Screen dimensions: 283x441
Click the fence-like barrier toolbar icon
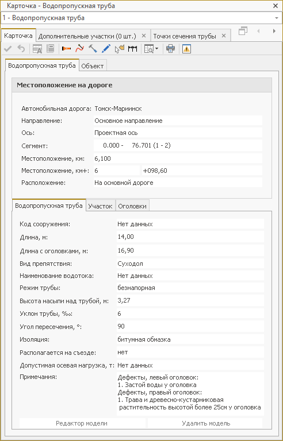tap(132, 49)
